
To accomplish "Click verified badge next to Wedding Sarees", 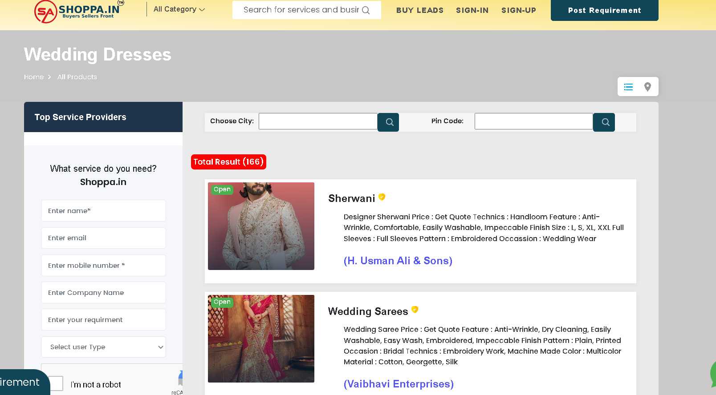I will coord(415,310).
